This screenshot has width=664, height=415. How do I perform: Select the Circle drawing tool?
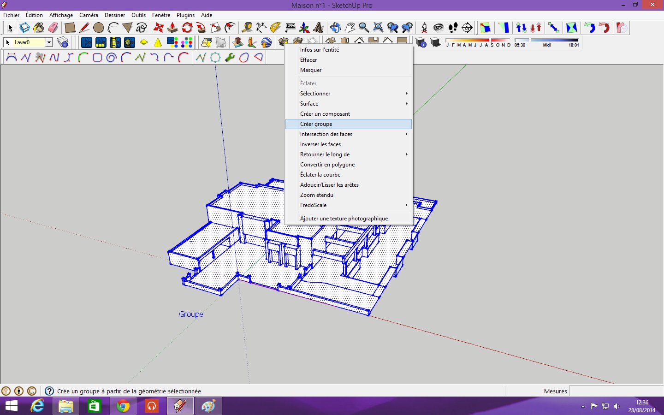coord(99,28)
